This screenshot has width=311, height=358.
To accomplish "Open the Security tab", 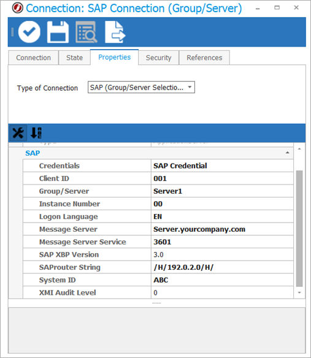I will (x=158, y=58).
